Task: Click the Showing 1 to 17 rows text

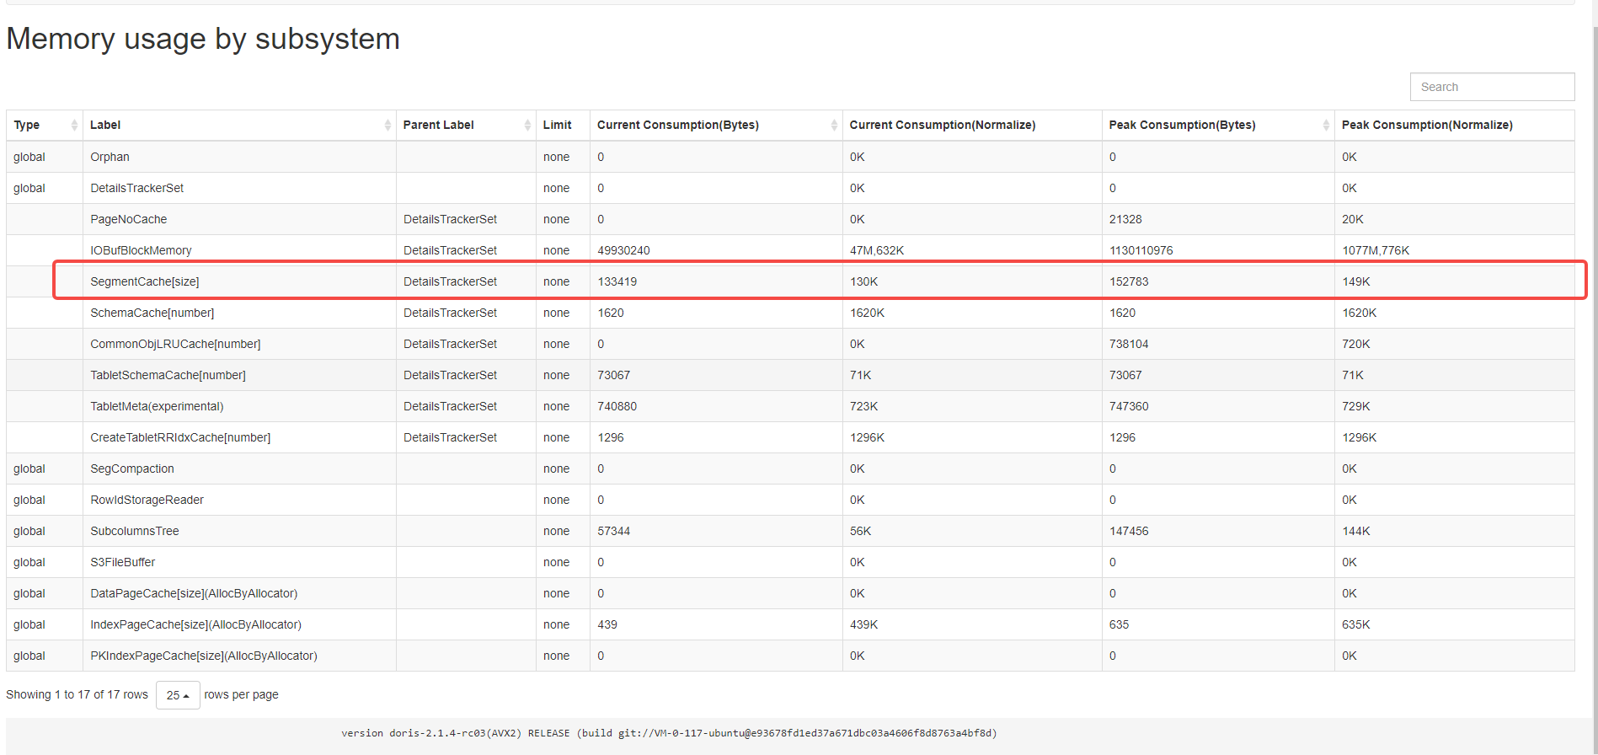Action: 77,694
